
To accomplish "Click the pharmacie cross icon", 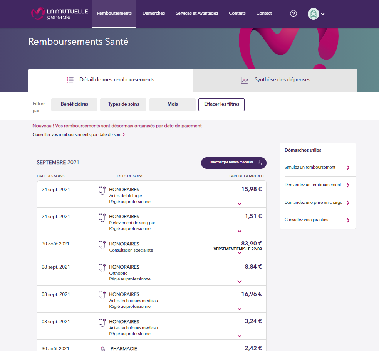I will 102,348.
